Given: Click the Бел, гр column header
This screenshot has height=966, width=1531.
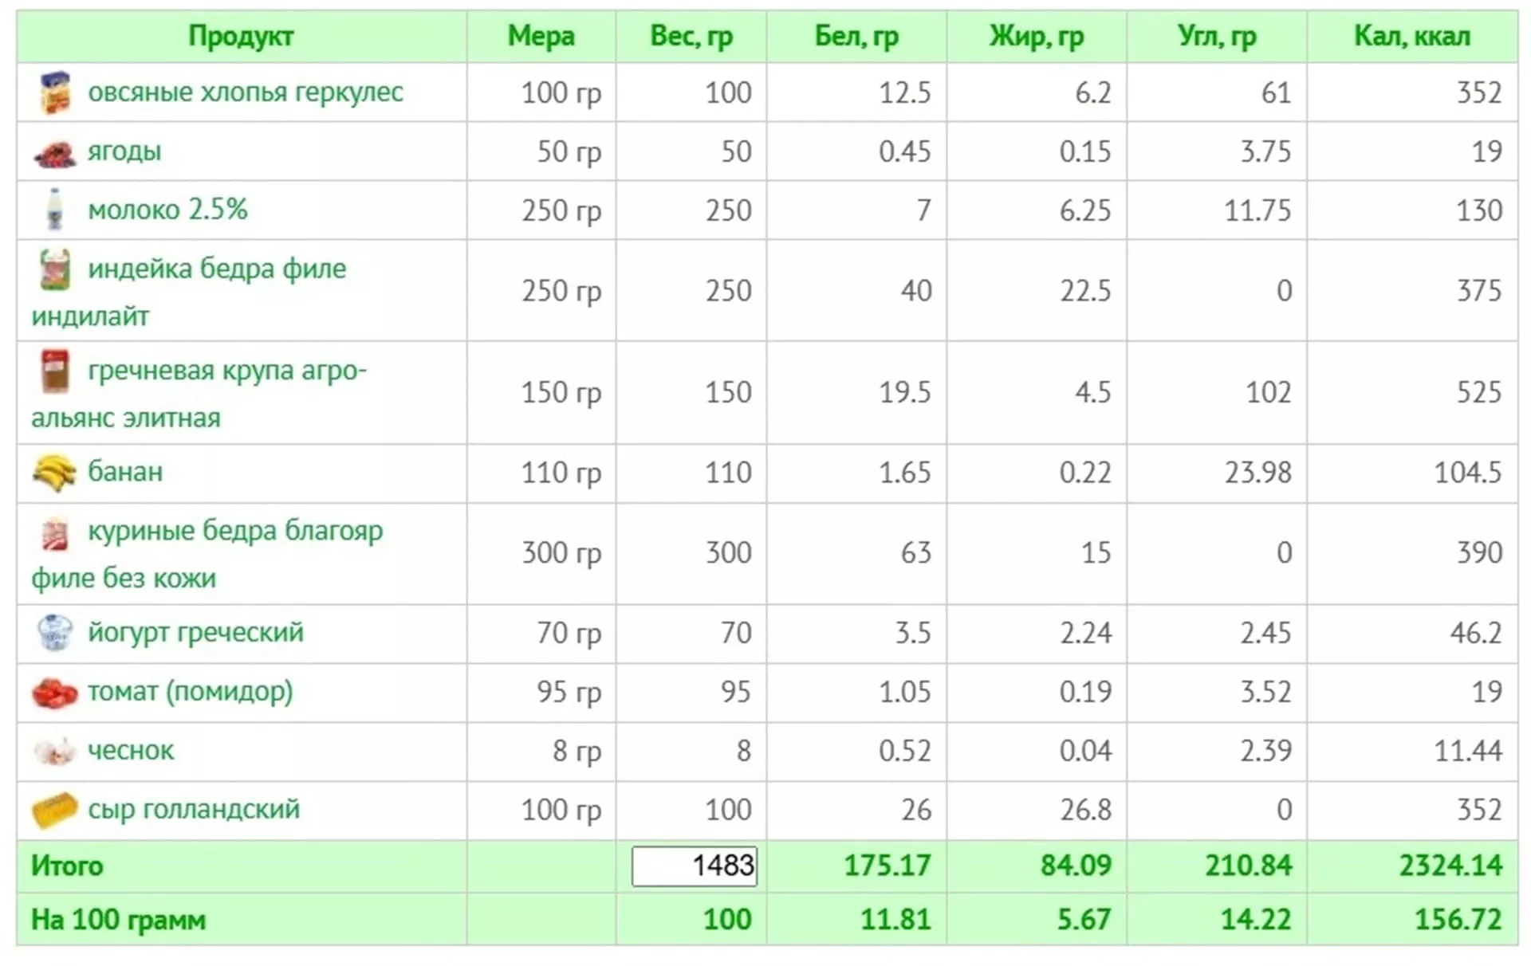Looking at the screenshot, I should tap(856, 37).
